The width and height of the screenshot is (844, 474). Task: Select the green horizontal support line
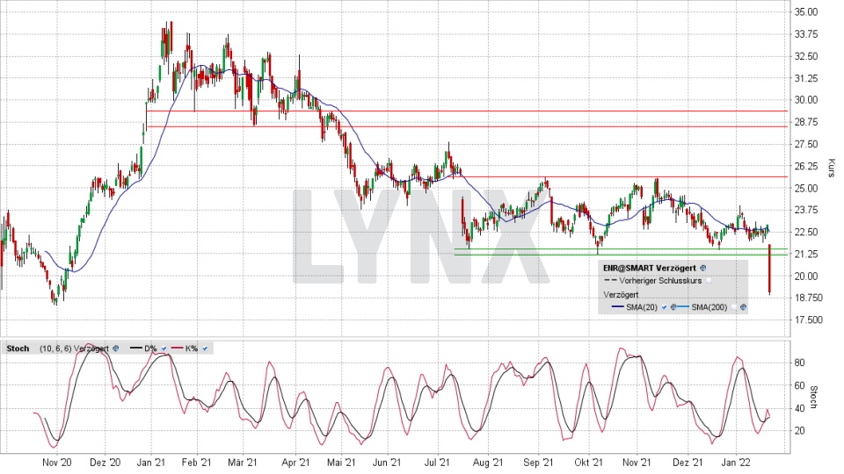click(527, 255)
